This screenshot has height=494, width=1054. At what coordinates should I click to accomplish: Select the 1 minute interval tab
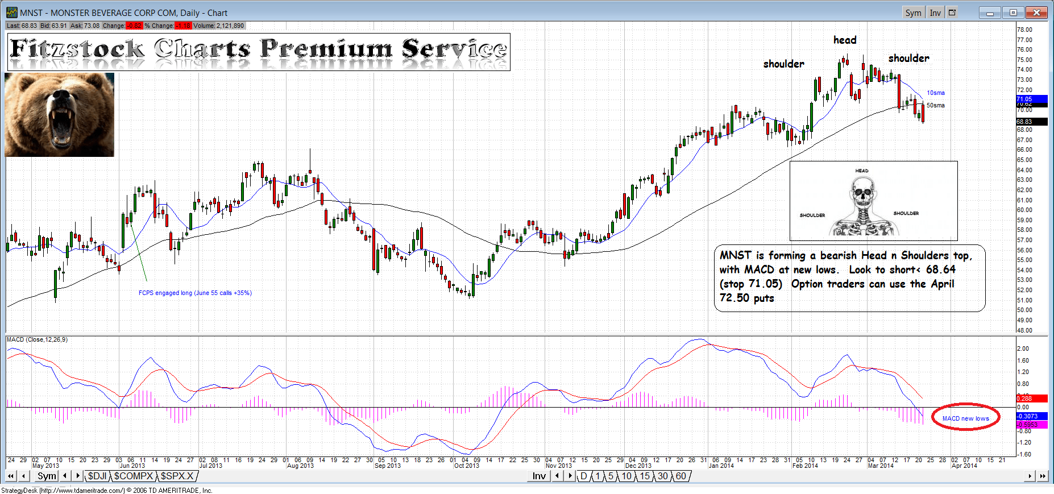coord(597,476)
